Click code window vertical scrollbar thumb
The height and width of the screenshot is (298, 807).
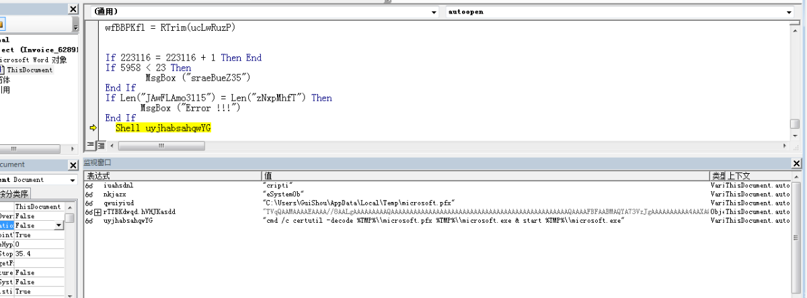tap(795, 125)
